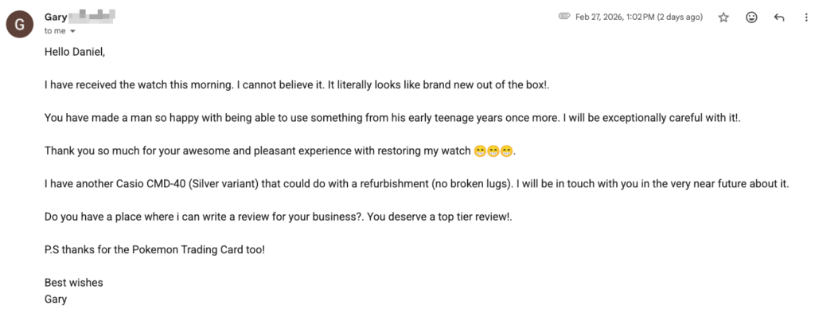Click the Feb 27, 2026 timestamp

pyautogui.click(x=639, y=18)
